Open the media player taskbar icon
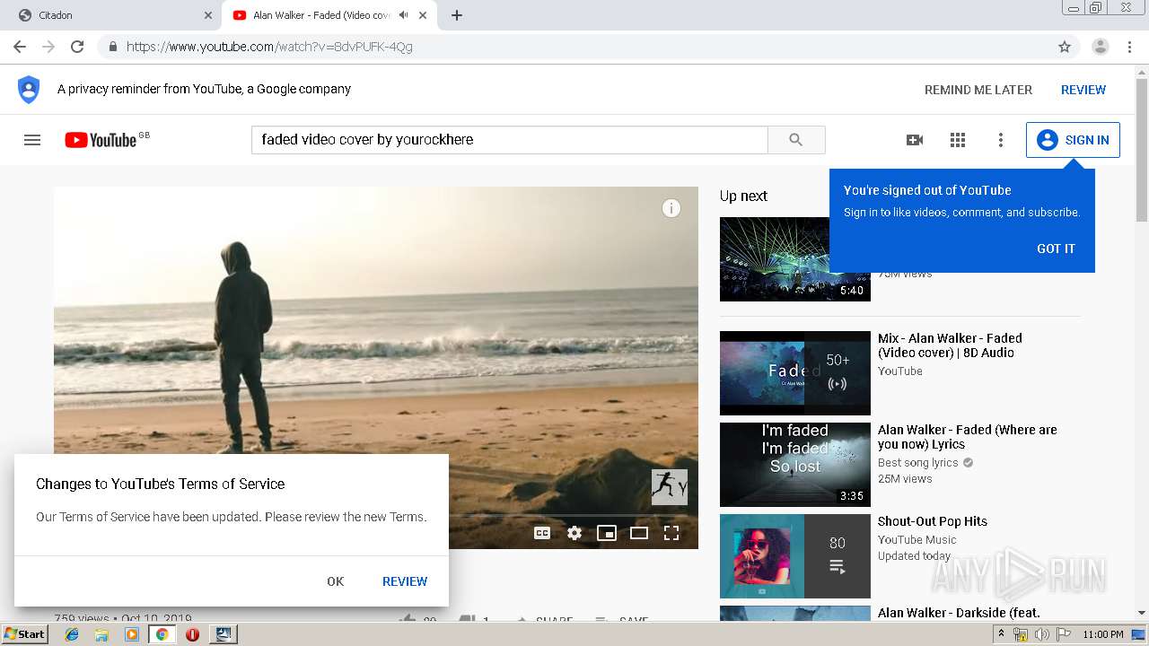Screen dimensions: 1149x646 pos(132,634)
